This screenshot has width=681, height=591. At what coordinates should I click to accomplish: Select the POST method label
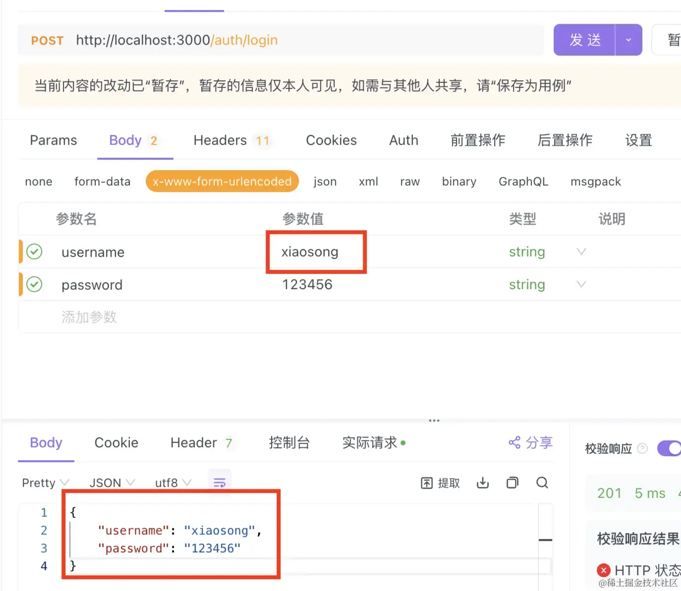pos(47,40)
